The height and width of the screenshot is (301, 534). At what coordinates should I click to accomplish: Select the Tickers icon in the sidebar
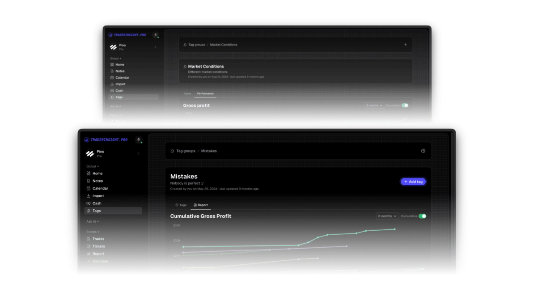click(88, 246)
